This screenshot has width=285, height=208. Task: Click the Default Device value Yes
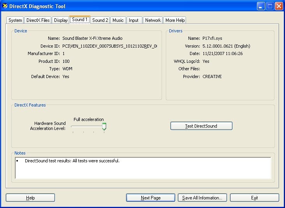pos(66,76)
